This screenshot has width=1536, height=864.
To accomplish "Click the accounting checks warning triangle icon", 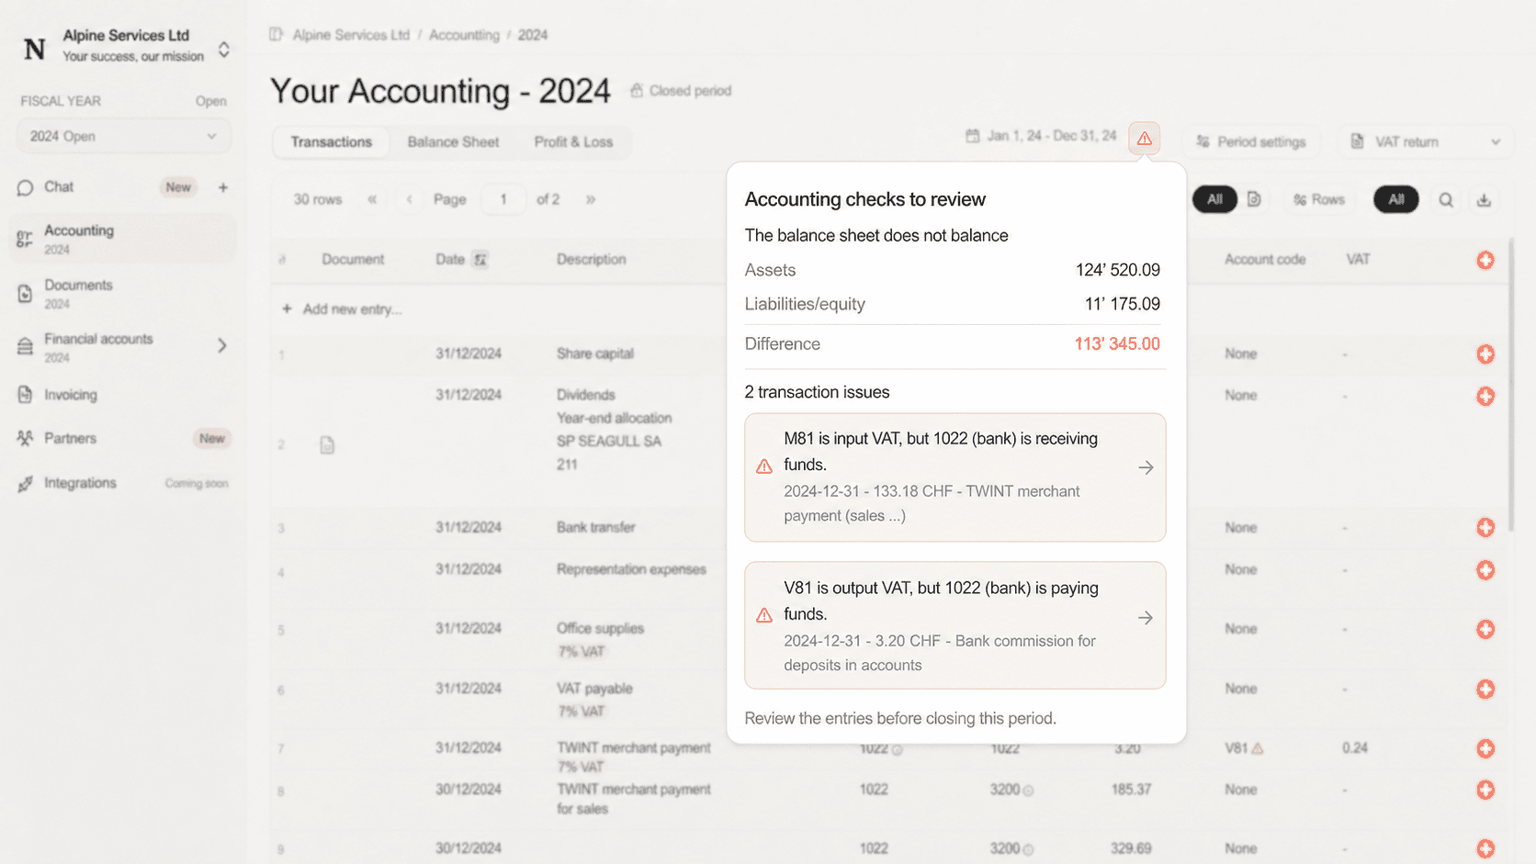I will 1144,139.
